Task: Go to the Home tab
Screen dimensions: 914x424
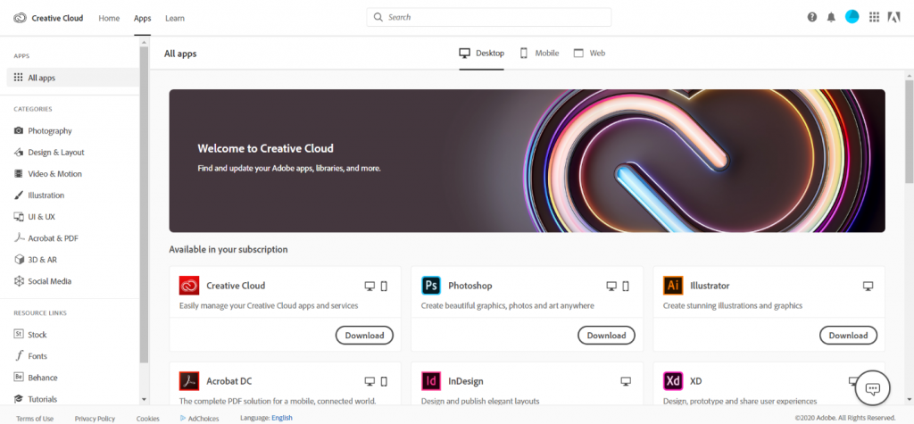Action: pos(109,18)
